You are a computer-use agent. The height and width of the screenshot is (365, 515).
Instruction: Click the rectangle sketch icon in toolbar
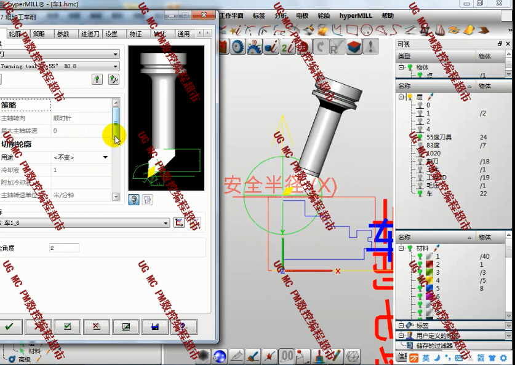351,31
